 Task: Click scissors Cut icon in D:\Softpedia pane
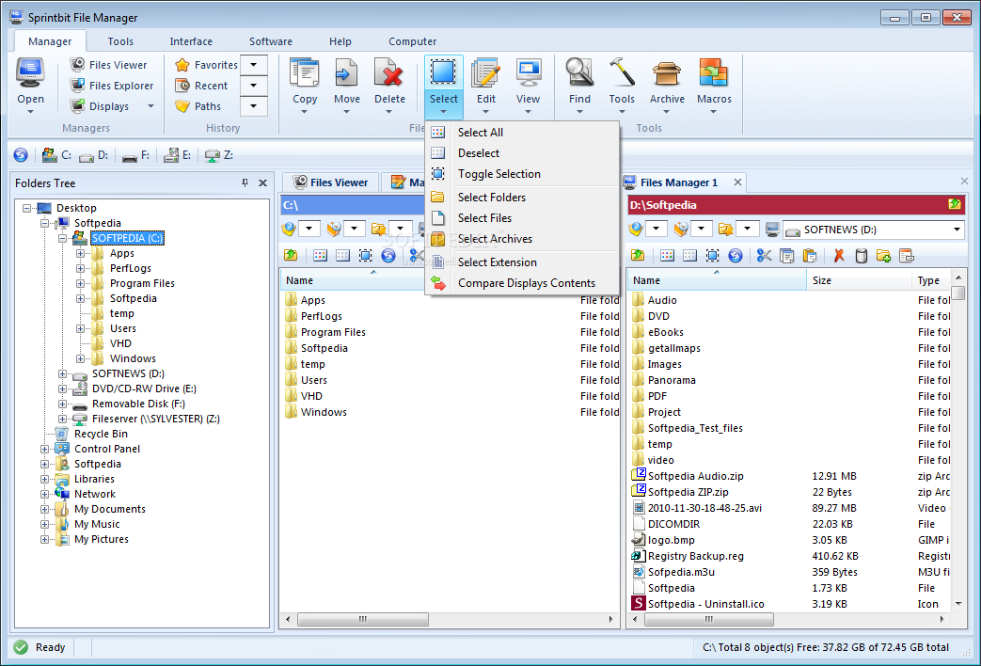tap(764, 255)
